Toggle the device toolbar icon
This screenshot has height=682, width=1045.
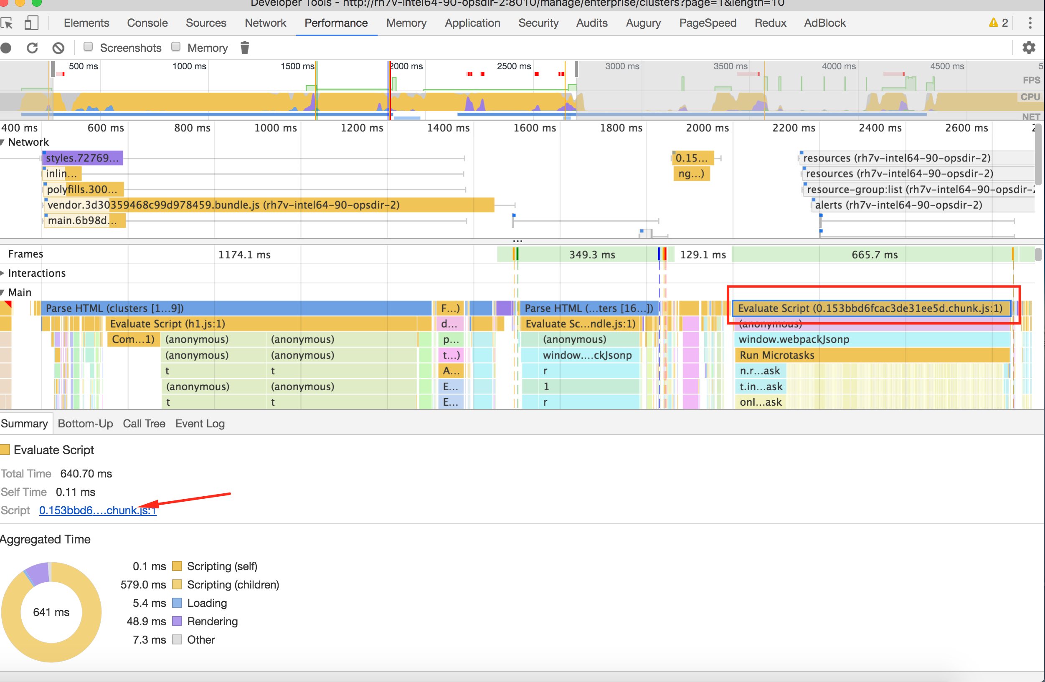[x=31, y=23]
